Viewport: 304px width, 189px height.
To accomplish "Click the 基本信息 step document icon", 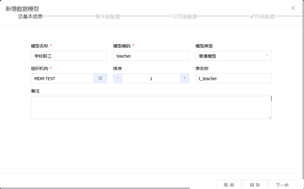I will [x=20, y=17].
